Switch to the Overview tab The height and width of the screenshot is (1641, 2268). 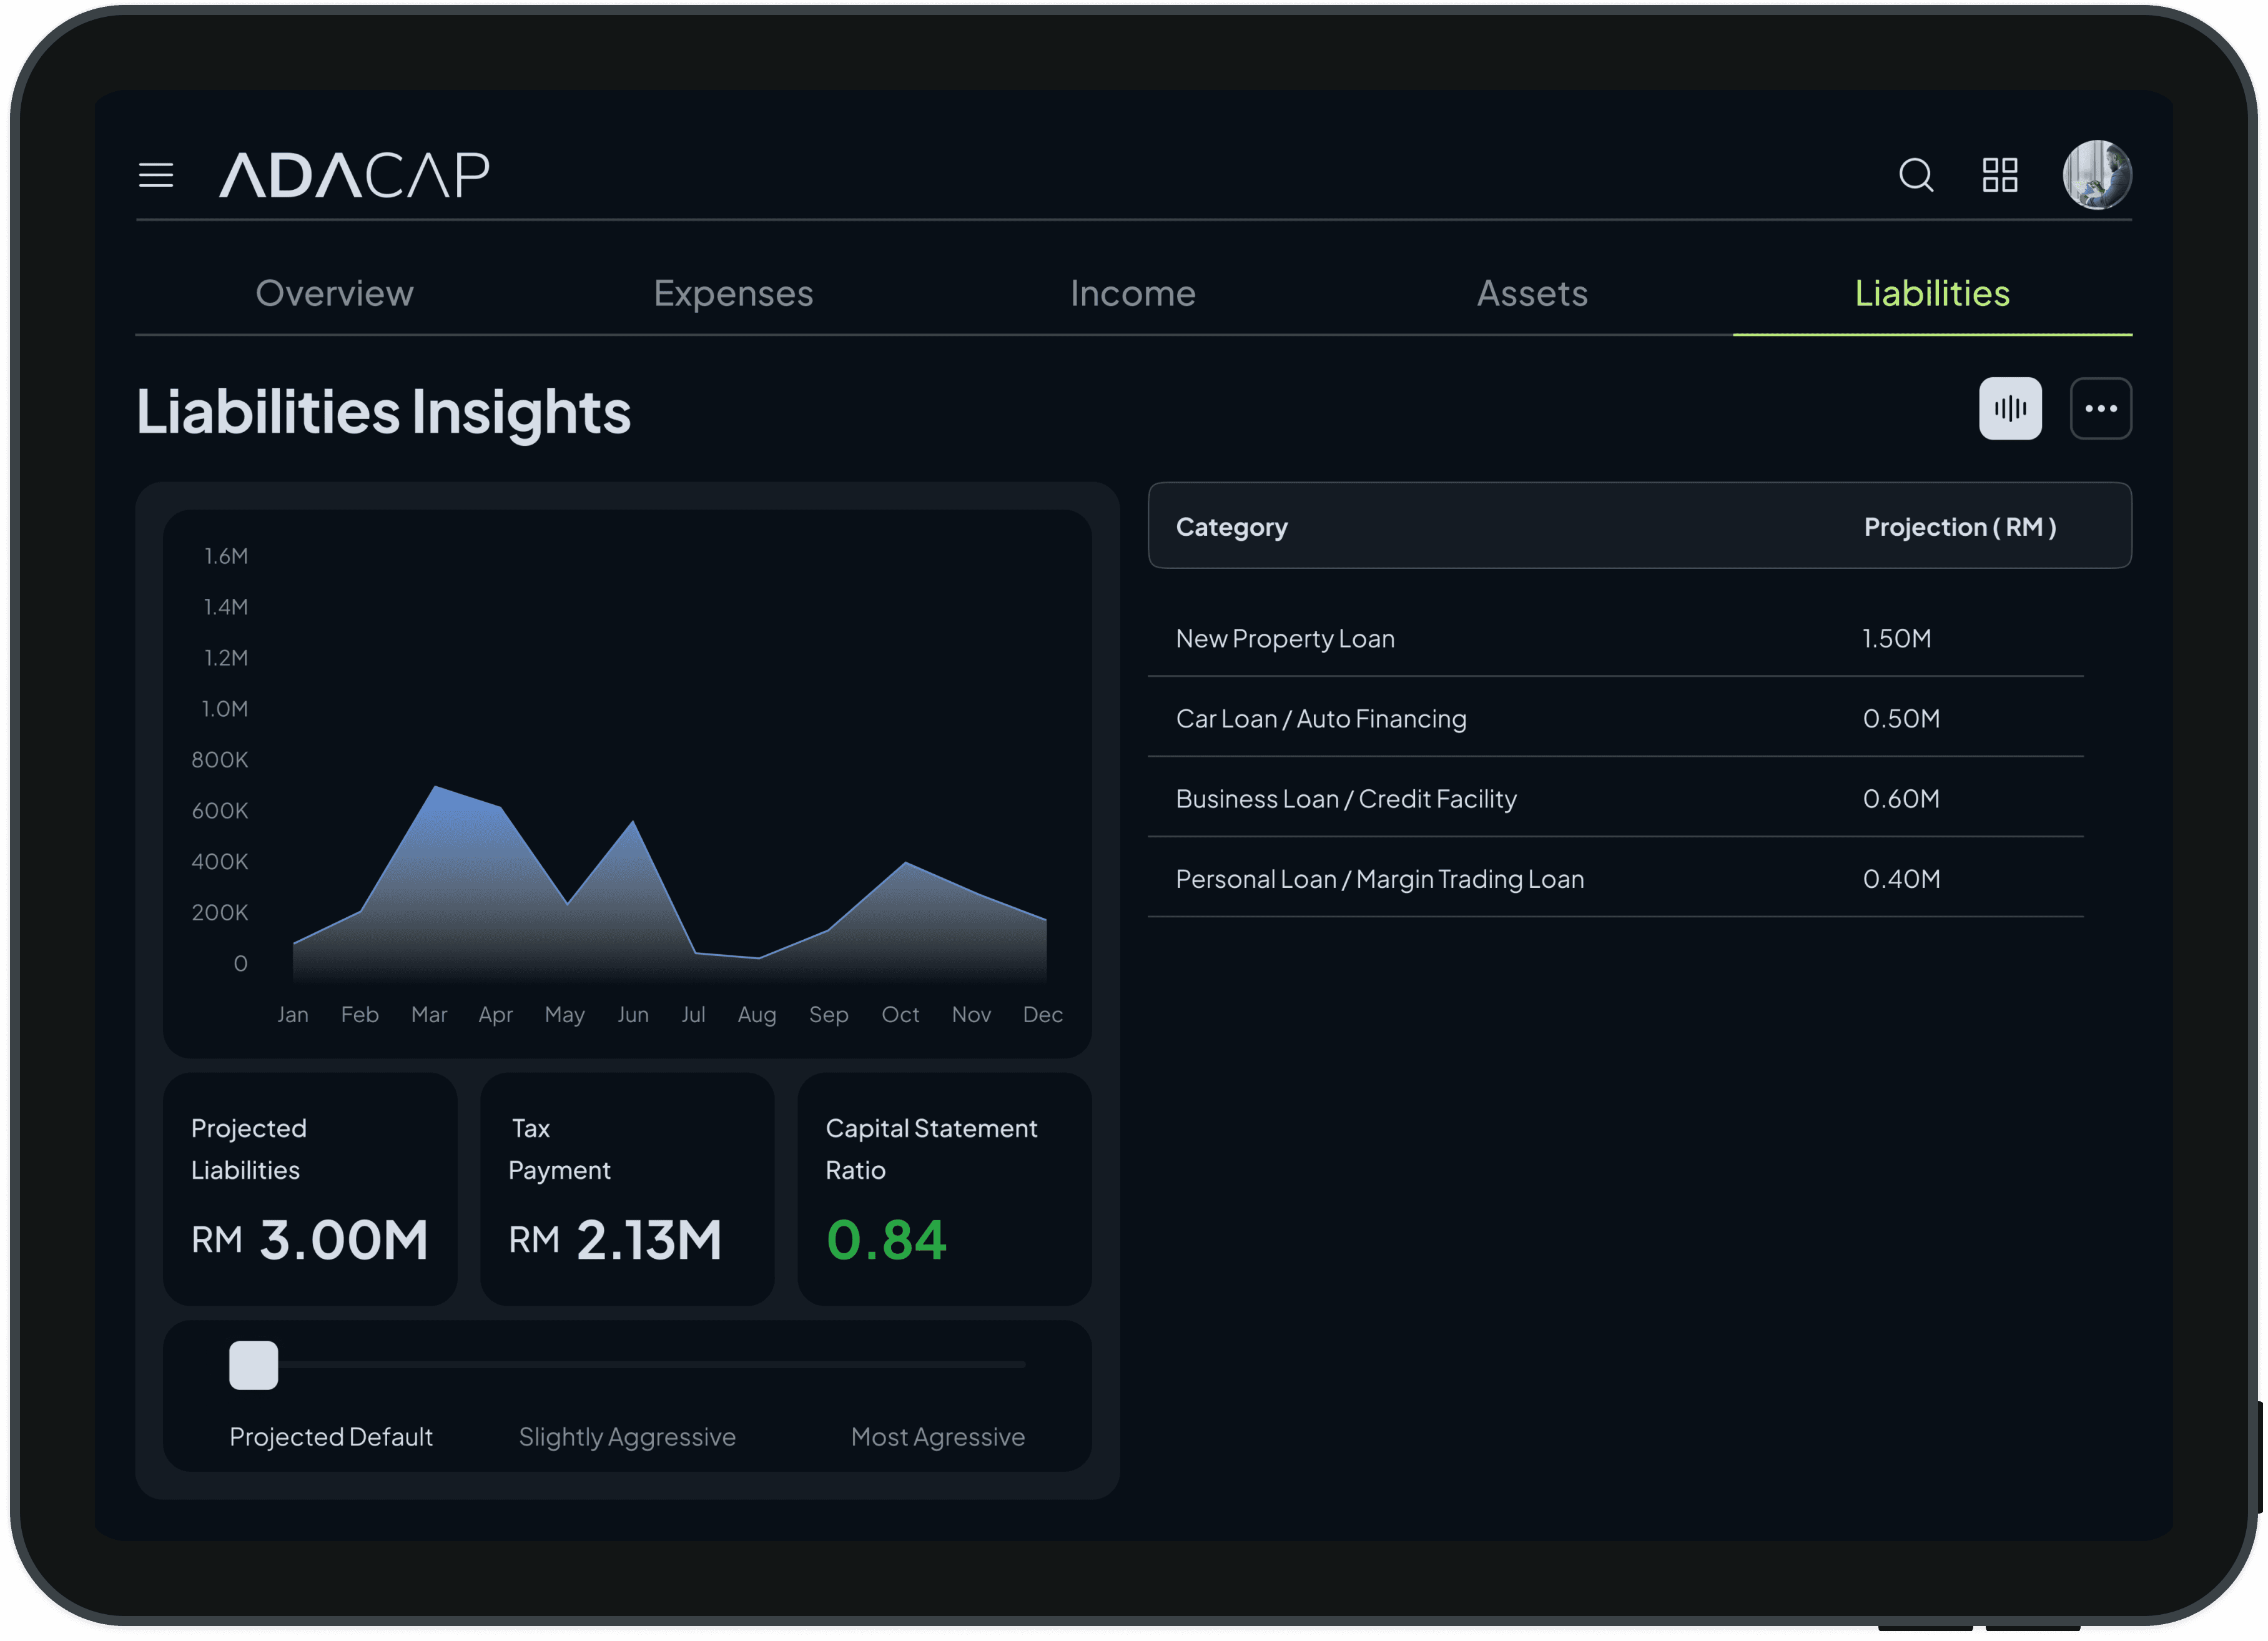(x=334, y=293)
